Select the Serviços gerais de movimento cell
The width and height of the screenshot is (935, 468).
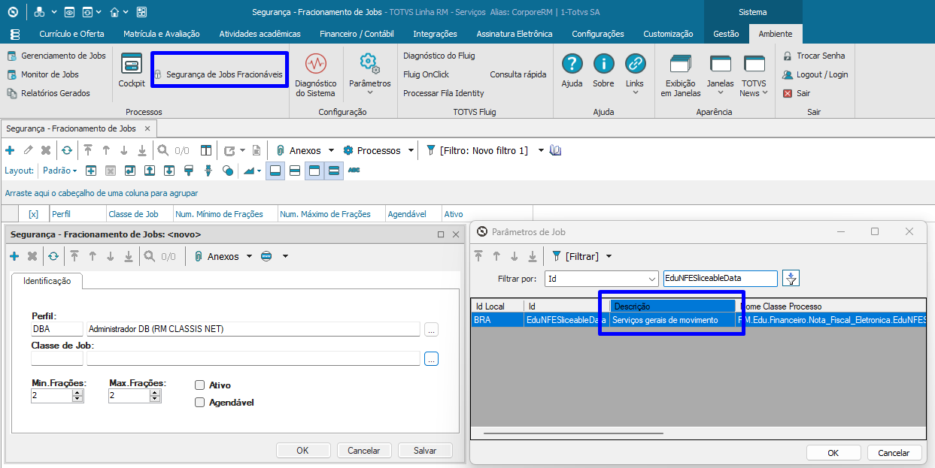[672, 320]
